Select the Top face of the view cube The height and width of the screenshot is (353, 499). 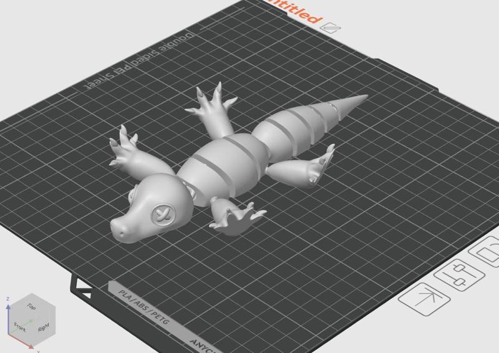[32, 306]
